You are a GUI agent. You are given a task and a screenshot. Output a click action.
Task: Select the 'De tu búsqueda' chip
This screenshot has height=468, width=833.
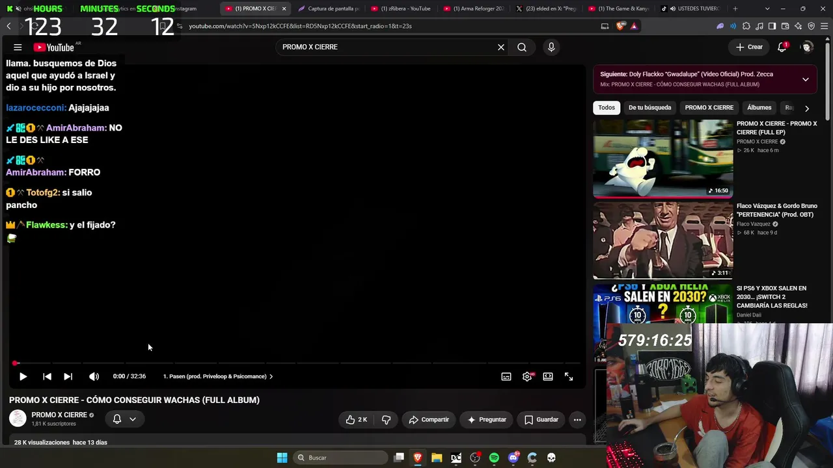click(649, 108)
